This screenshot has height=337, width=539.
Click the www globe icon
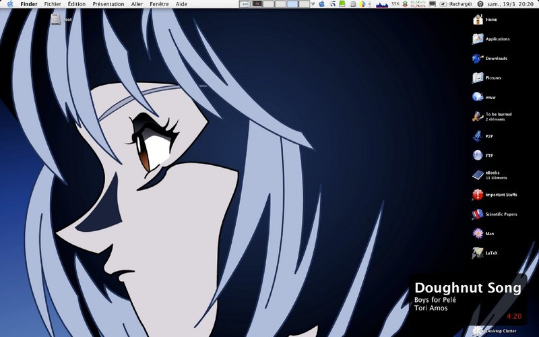(x=478, y=97)
